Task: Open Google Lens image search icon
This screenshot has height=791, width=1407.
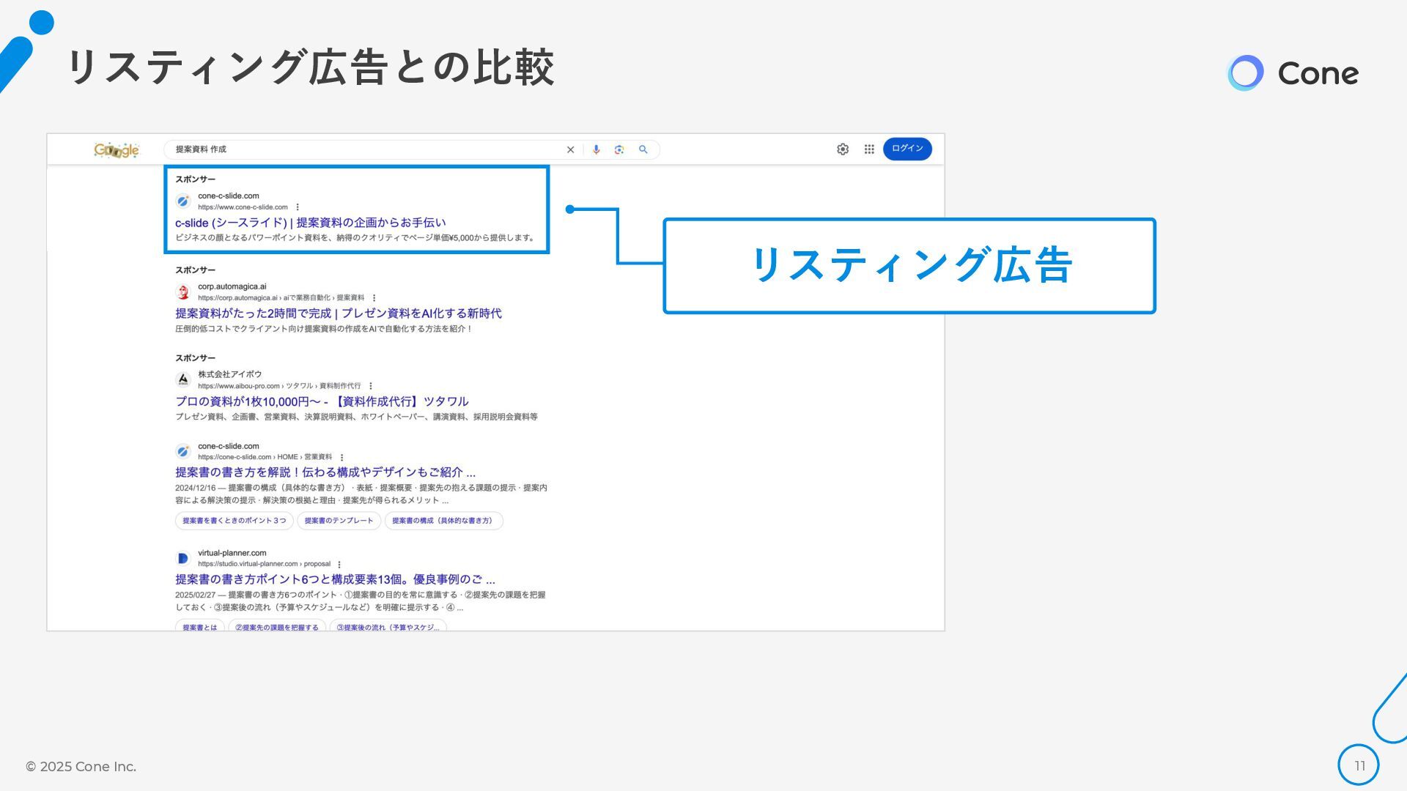Action: pos(619,149)
